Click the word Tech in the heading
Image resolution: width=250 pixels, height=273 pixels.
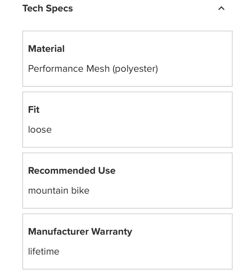pos(33,9)
